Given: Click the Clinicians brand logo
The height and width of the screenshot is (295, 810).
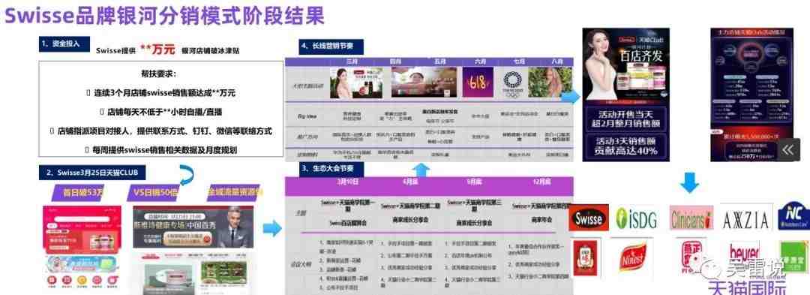Looking at the screenshot, I should pyautogui.click(x=691, y=218).
